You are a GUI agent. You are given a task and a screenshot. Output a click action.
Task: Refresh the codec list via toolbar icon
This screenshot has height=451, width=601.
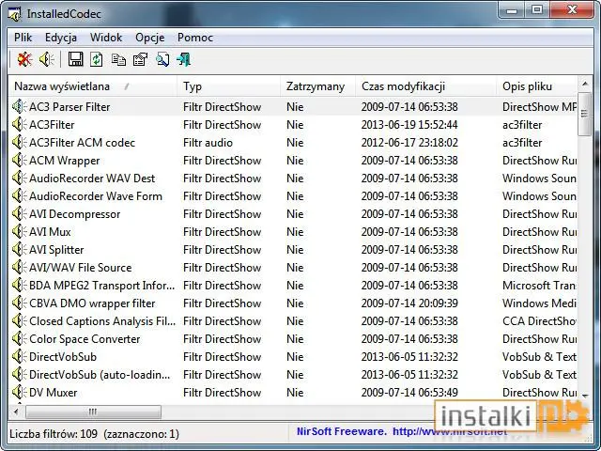click(97, 59)
